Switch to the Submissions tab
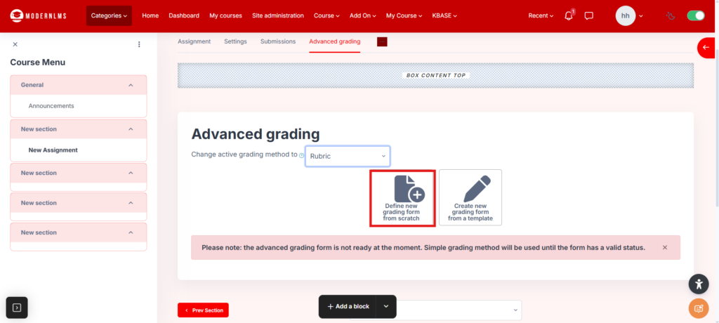The image size is (719, 323). [278, 41]
